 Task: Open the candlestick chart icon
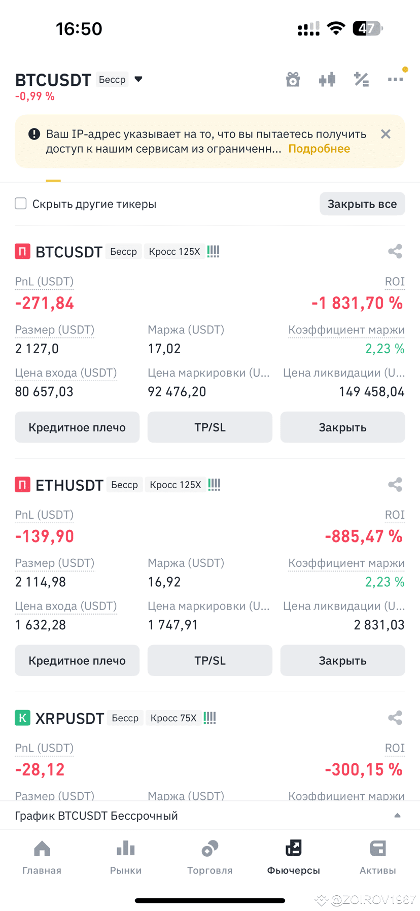(x=327, y=79)
